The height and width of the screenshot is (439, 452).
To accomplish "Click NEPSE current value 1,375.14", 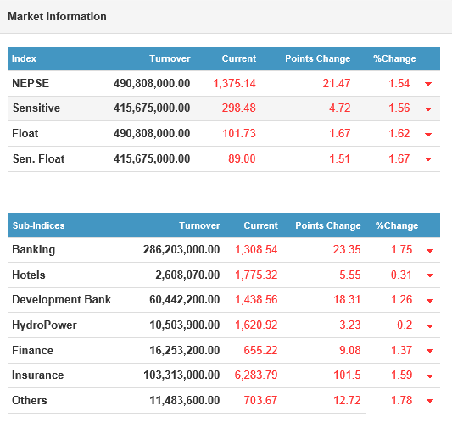I will [234, 84].
